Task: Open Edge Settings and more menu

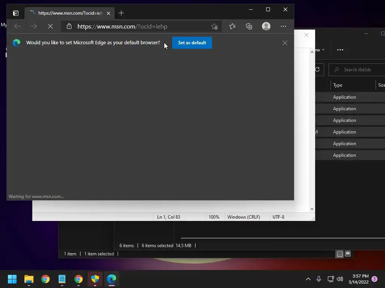Action: pos(283,26)
